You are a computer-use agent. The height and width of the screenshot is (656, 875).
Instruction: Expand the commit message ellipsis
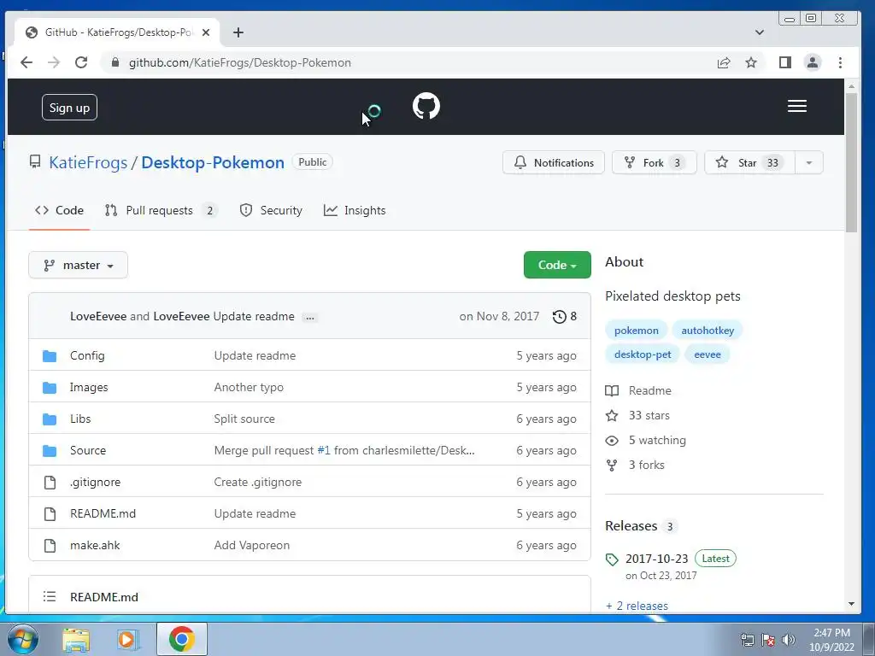309,317
